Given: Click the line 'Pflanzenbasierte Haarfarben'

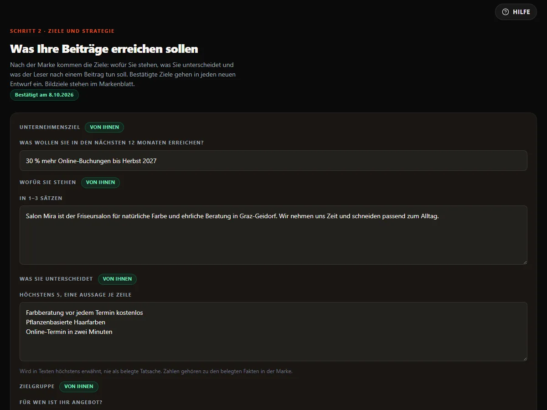Looking at the screenshot, I should click(x=66, y=322).
